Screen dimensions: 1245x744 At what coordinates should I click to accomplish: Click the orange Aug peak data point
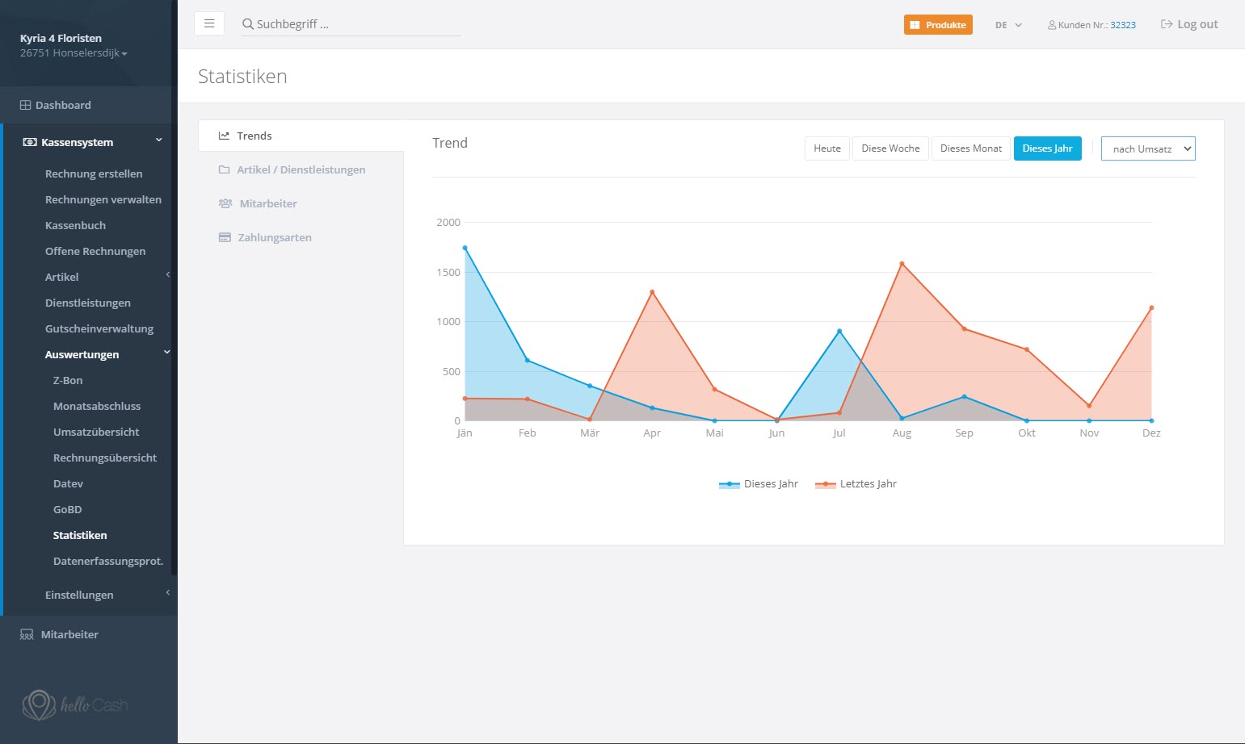(902, 264)
